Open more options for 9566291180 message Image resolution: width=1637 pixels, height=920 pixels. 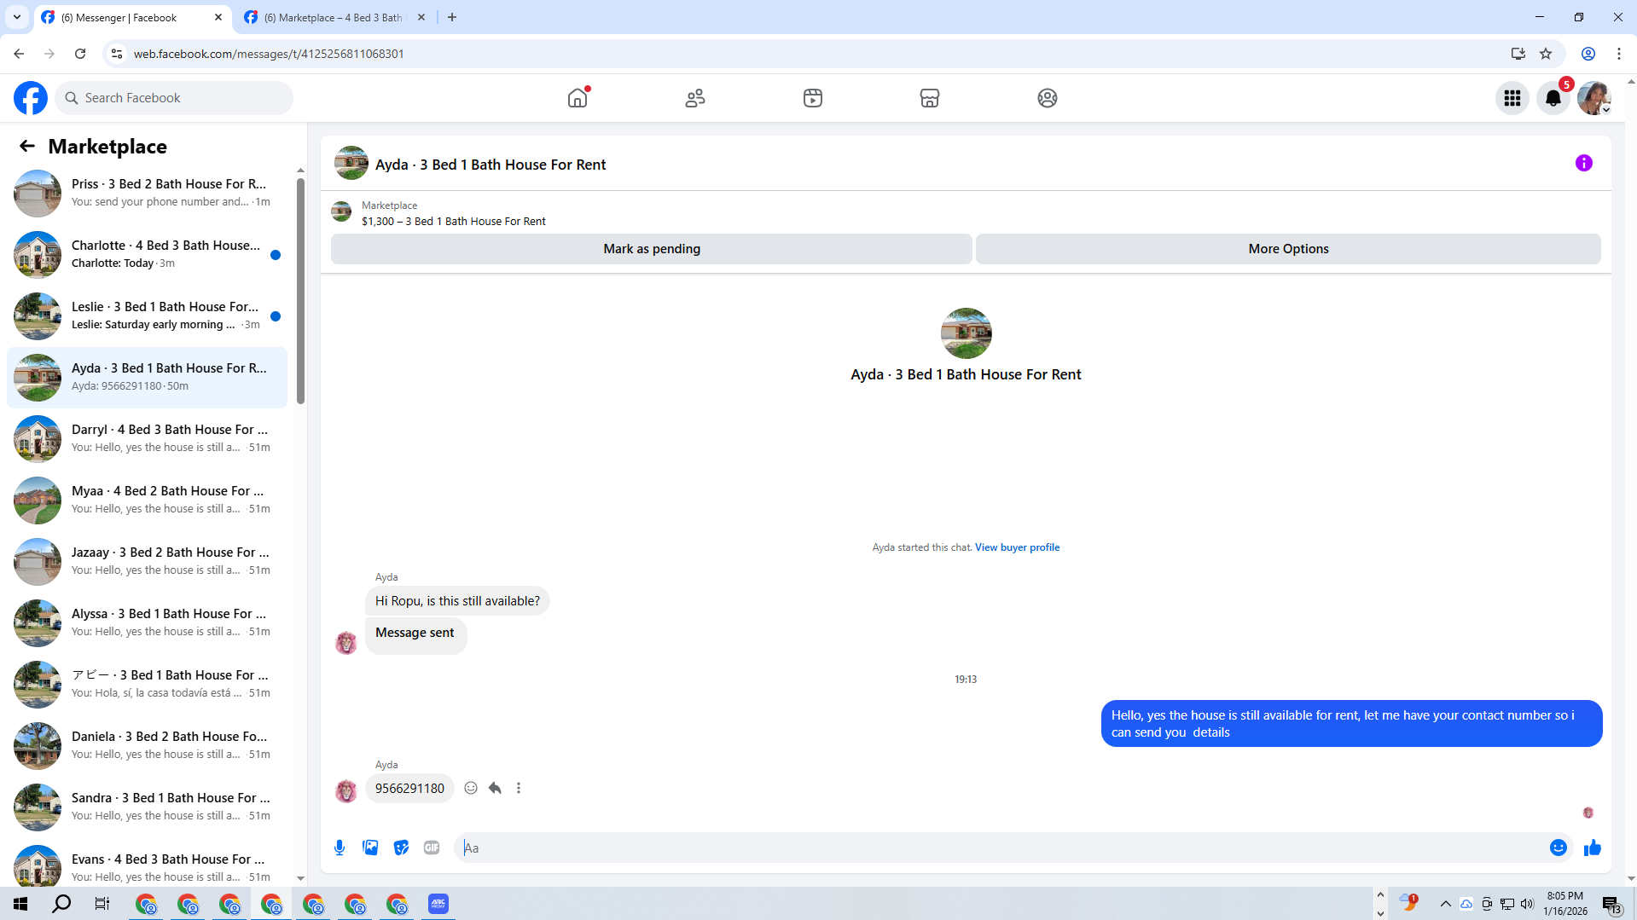[519, 788]
